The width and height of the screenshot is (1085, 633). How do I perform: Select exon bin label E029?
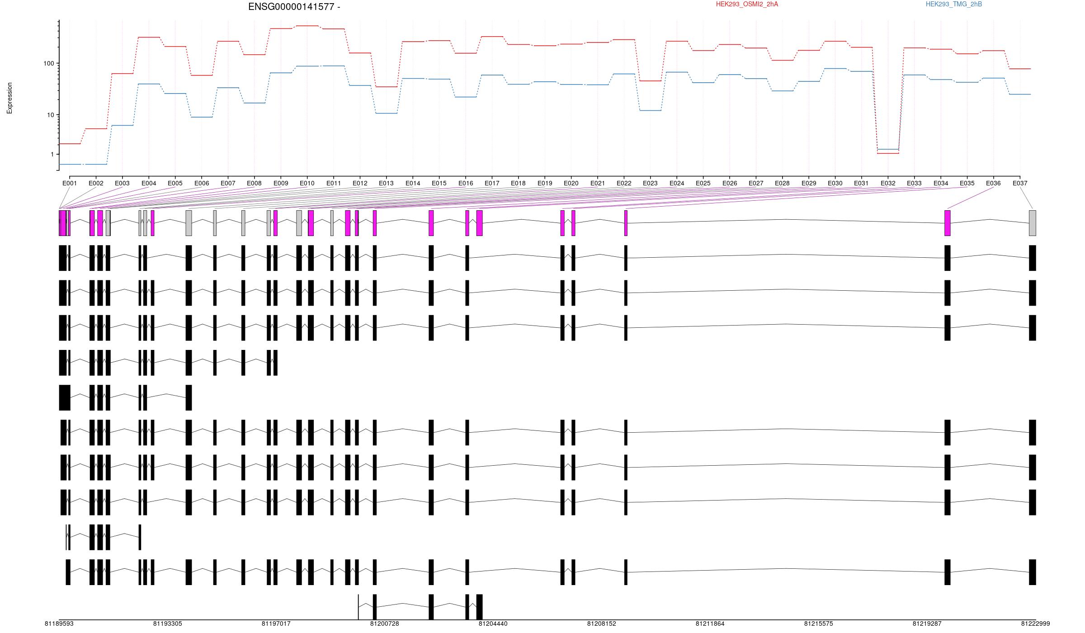(x=809, y=183)
